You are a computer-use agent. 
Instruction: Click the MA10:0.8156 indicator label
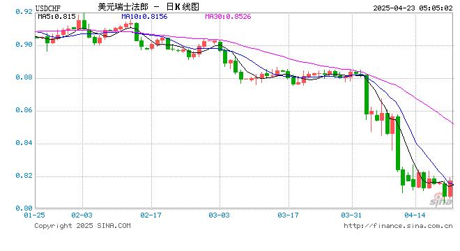click(x=144, y=17)
